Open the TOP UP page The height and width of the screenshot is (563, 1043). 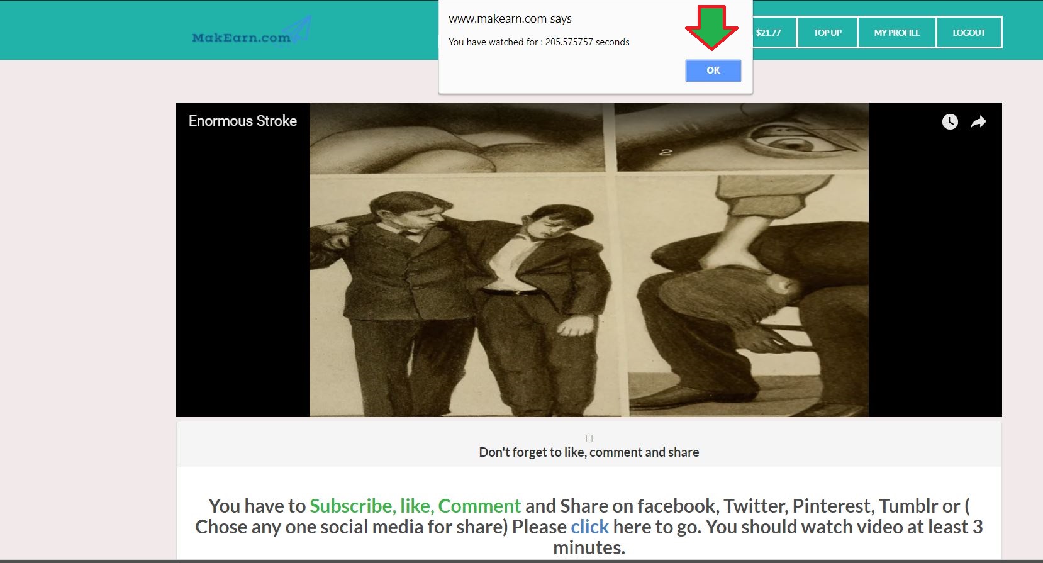(827, 32)
